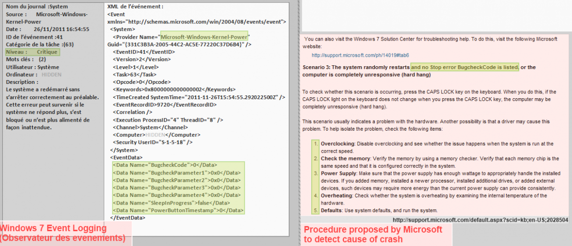The width and height of the screenshot is (572, 246).
Task: Select the Keywords 0x8000000000000002 line
Action: pyautogui.click(x=174, y=89)
